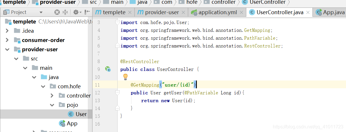Select the controller package node
This screenshot has width=346, height=132.
click(79, 96)
